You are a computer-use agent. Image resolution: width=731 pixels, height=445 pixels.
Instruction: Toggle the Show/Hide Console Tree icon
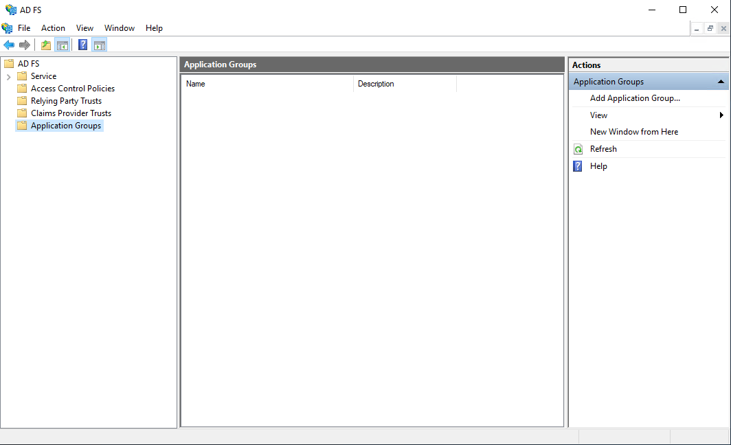click(x=63, y=45)
